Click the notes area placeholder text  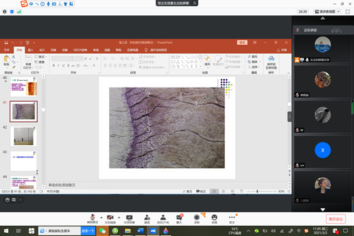tap(61, 185)
